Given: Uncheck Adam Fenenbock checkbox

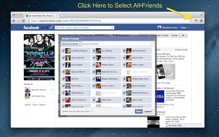Looking at the screenshot, I should click(x=124, y=93).
